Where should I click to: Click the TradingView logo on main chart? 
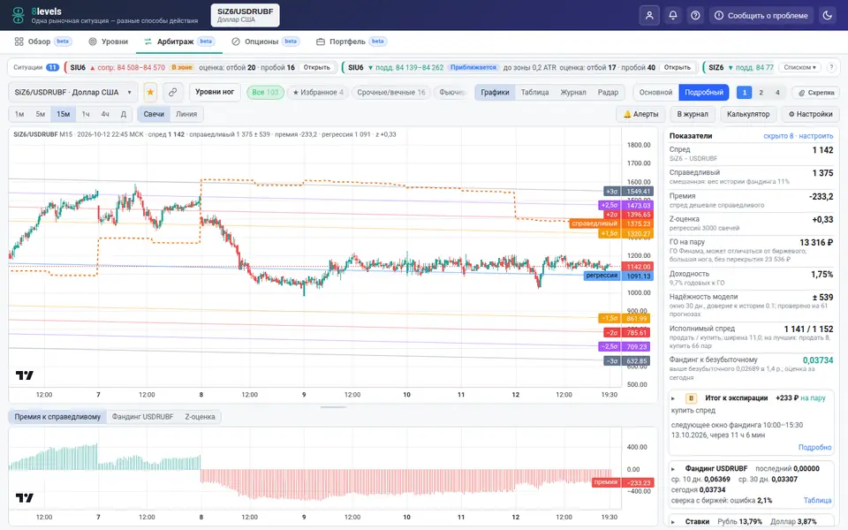(x=25, y=375)
